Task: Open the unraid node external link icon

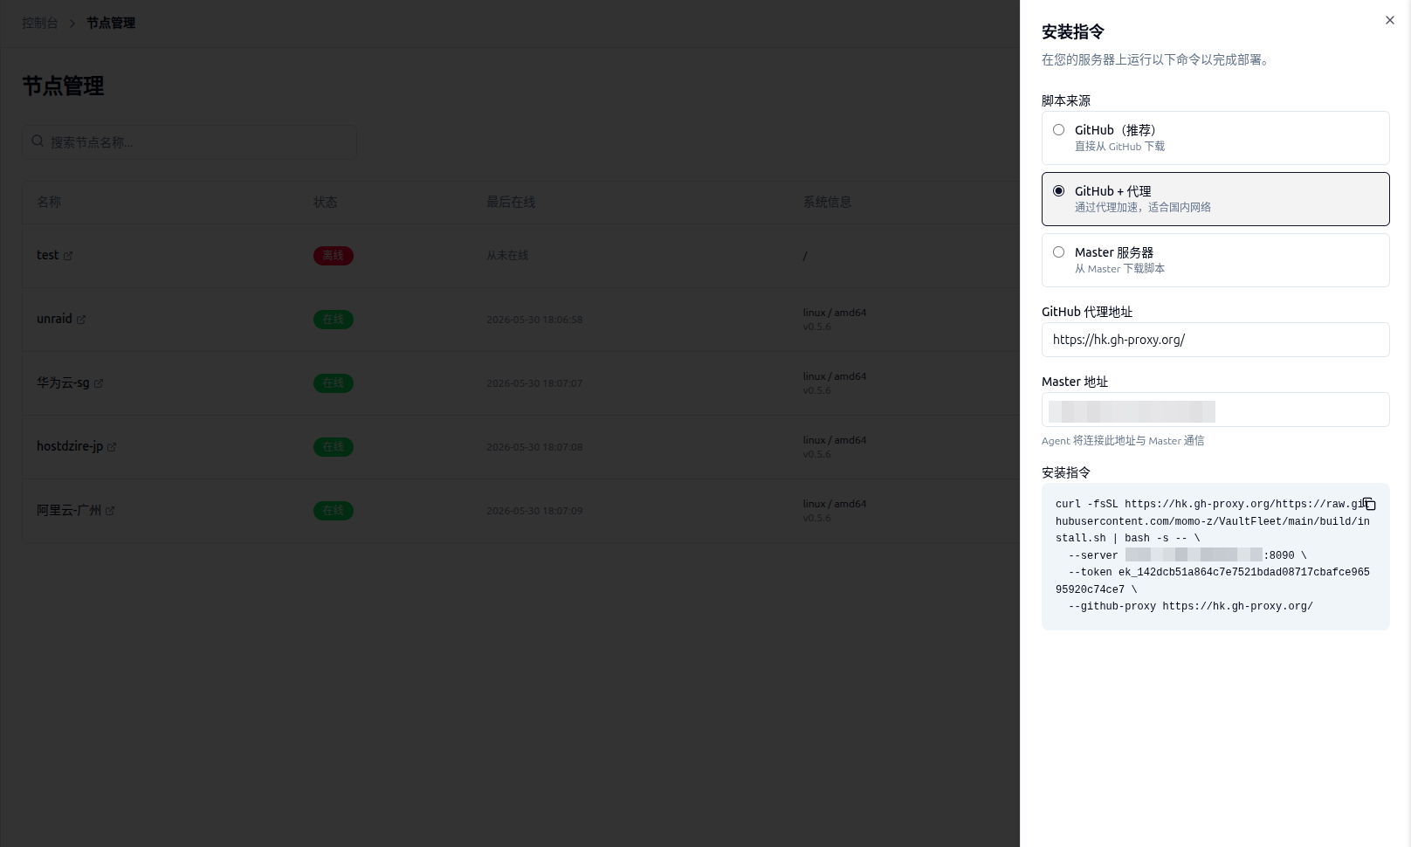Action: 81,320
